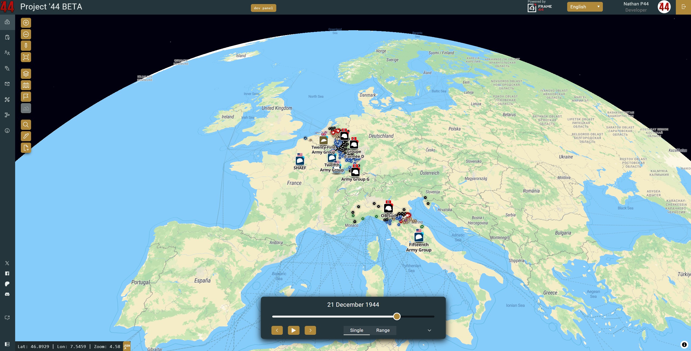The height and width of the screenshot is (351, 691).
Task: Open the Facebook social link
Action: click(7, 274)
